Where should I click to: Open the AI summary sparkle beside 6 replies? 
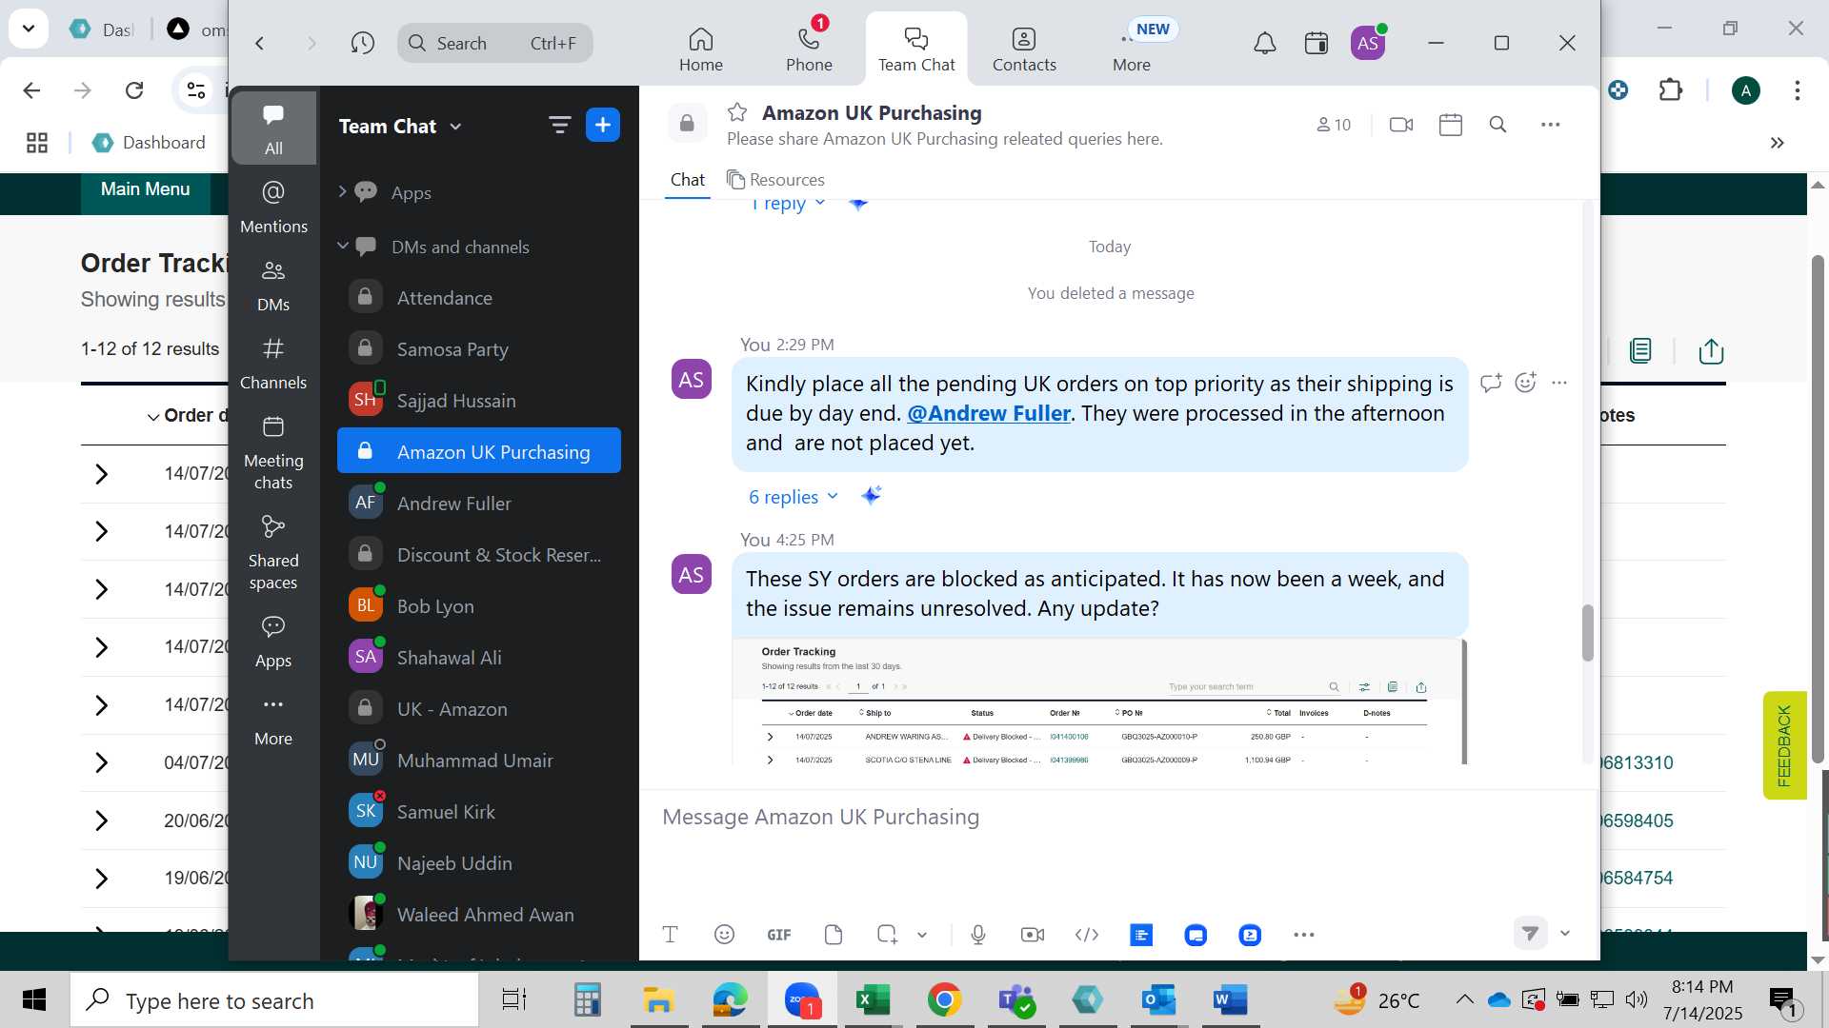tap(871, 496)
